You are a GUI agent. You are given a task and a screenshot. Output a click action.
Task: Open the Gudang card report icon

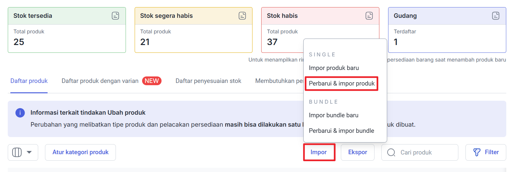click(496, 16)
